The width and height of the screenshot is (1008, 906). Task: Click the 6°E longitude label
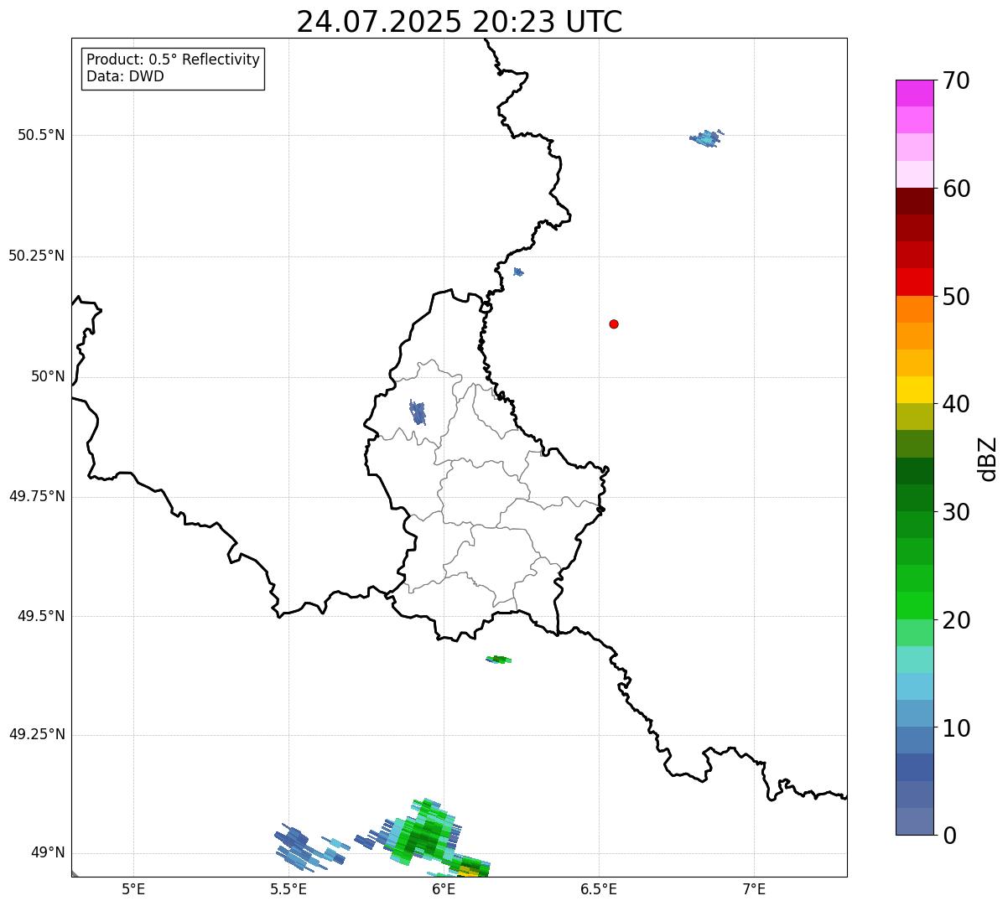(x=444, y=889)
